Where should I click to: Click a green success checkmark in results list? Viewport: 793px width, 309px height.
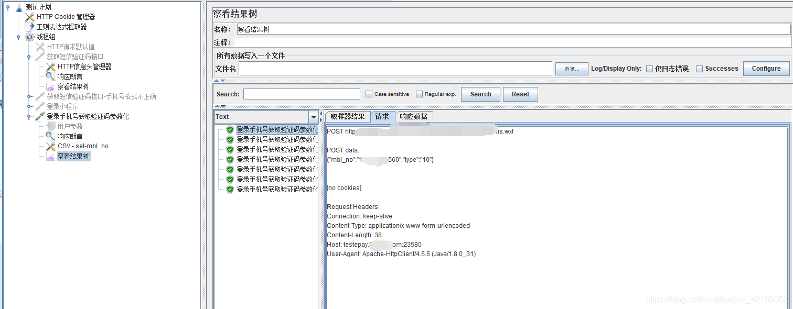click(x=229, y=129)
